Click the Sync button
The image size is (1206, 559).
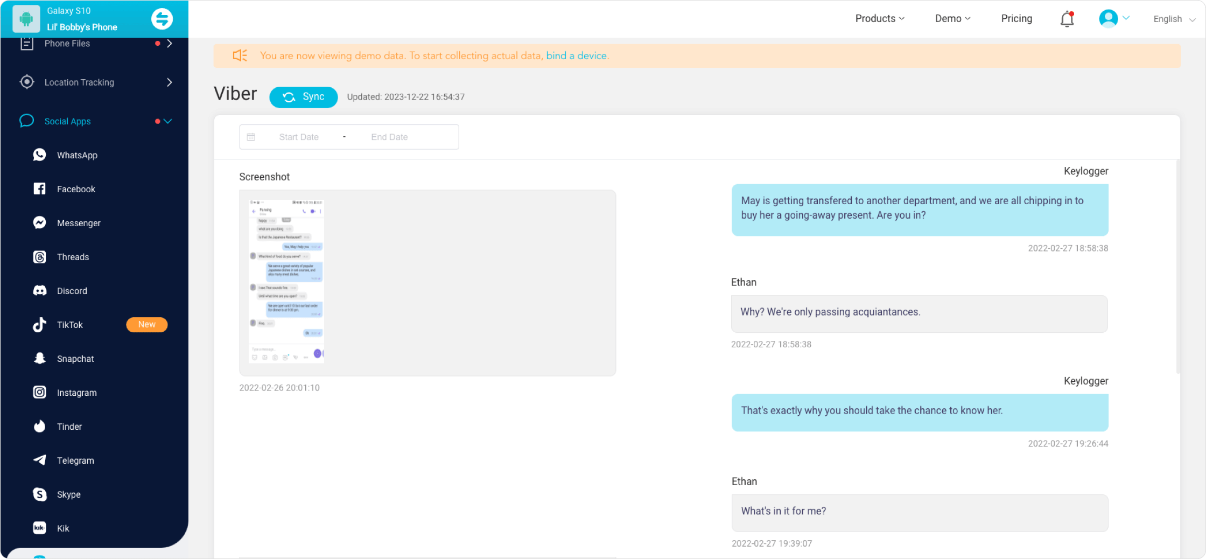tap(304, 97)
